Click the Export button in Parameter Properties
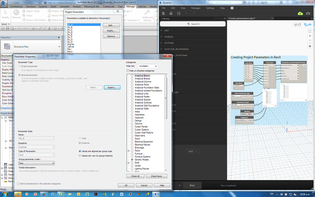 pos(112,87)
